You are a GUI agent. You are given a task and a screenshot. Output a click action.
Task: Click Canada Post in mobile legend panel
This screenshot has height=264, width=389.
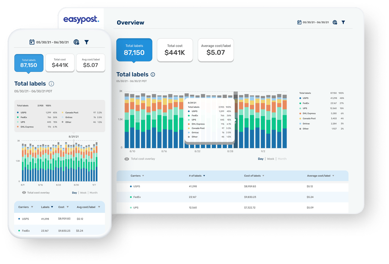point(82,113)
